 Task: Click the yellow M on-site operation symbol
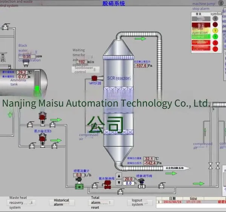[x=215, y=31]
